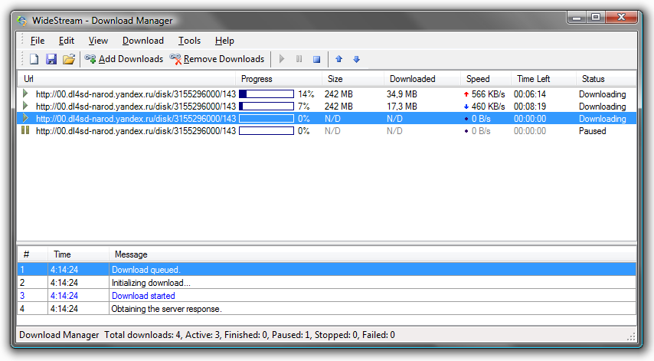Select log entry 'Download queued.'
The image size is (654, 361).
point(327,270)
